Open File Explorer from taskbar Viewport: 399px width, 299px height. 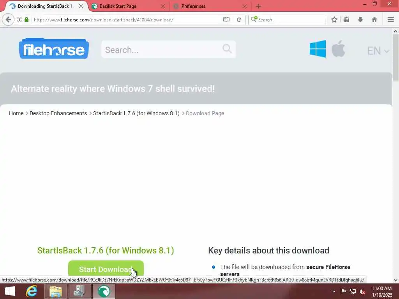pos(56,291)
